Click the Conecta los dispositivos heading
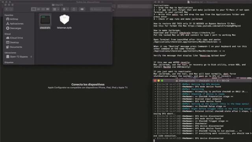This screenshot has height=142, width=252. 88,84
